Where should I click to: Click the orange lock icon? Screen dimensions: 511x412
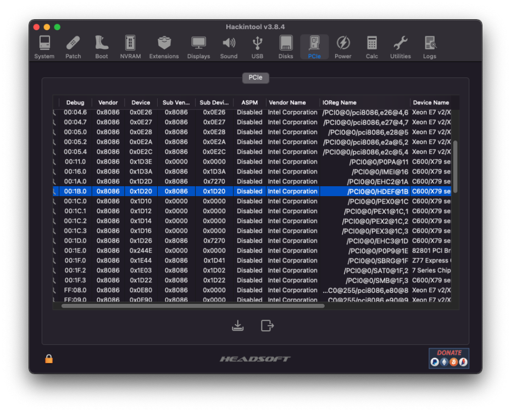tap(49, 359)
